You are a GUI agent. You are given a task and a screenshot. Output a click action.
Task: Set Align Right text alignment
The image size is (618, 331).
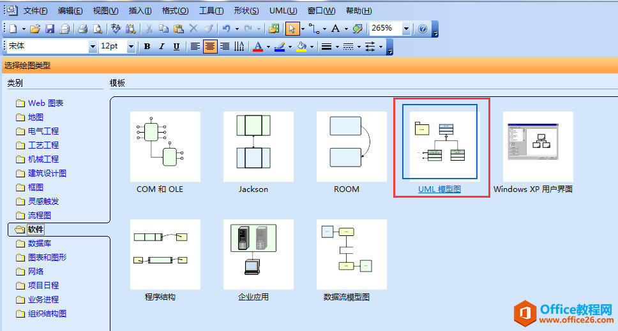pos(225,47)
